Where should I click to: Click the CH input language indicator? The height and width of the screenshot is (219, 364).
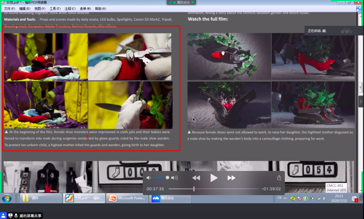pos(279,198)
